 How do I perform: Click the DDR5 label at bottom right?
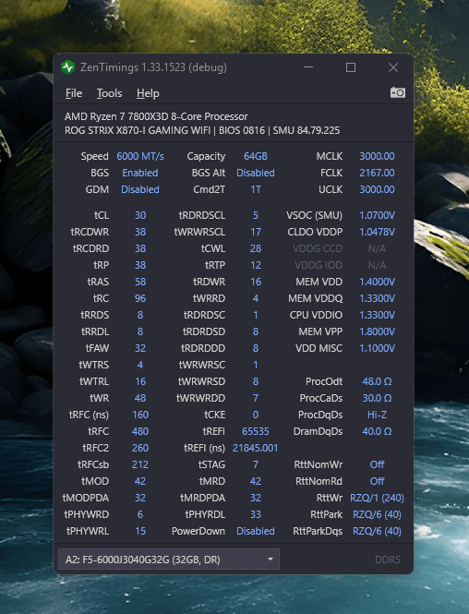tap(387, 560)
